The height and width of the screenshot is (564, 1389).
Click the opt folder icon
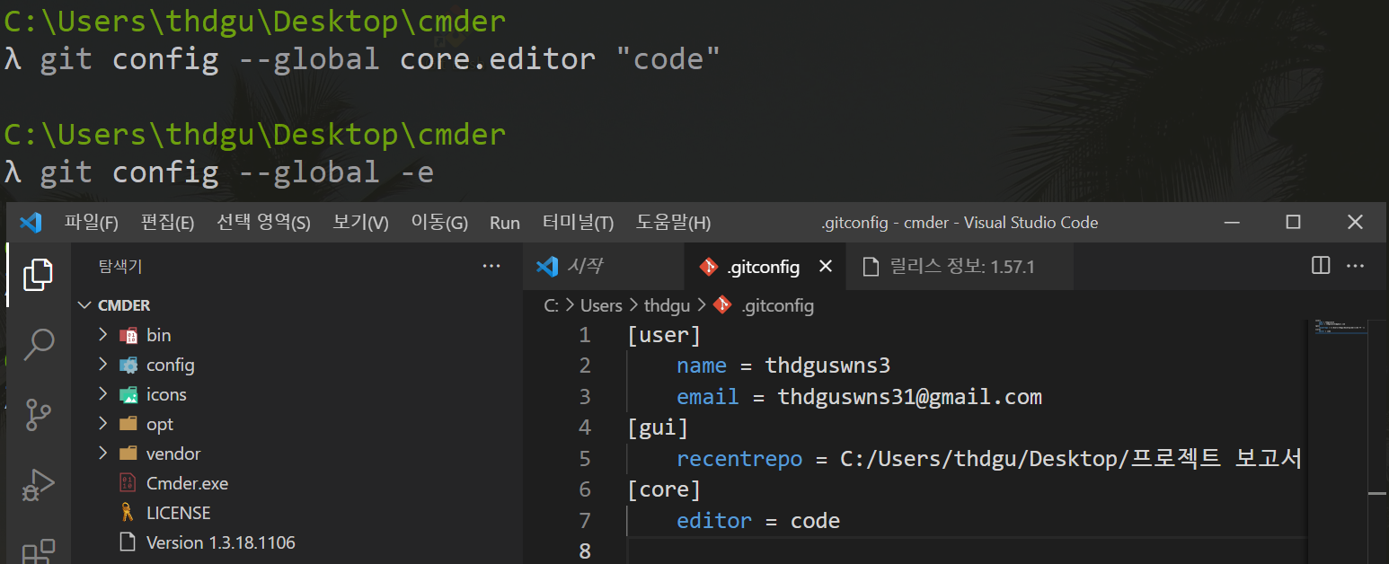(128, 424)
